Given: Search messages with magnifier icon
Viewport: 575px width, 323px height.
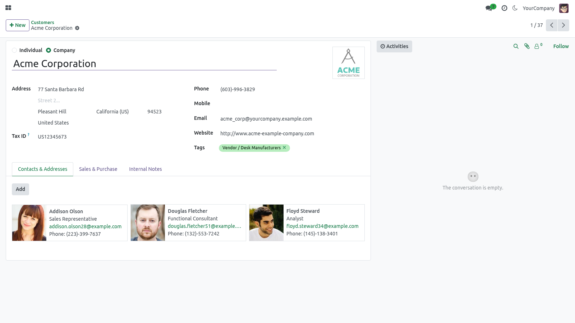Looking at the screenshot, I should pos(516,46).
